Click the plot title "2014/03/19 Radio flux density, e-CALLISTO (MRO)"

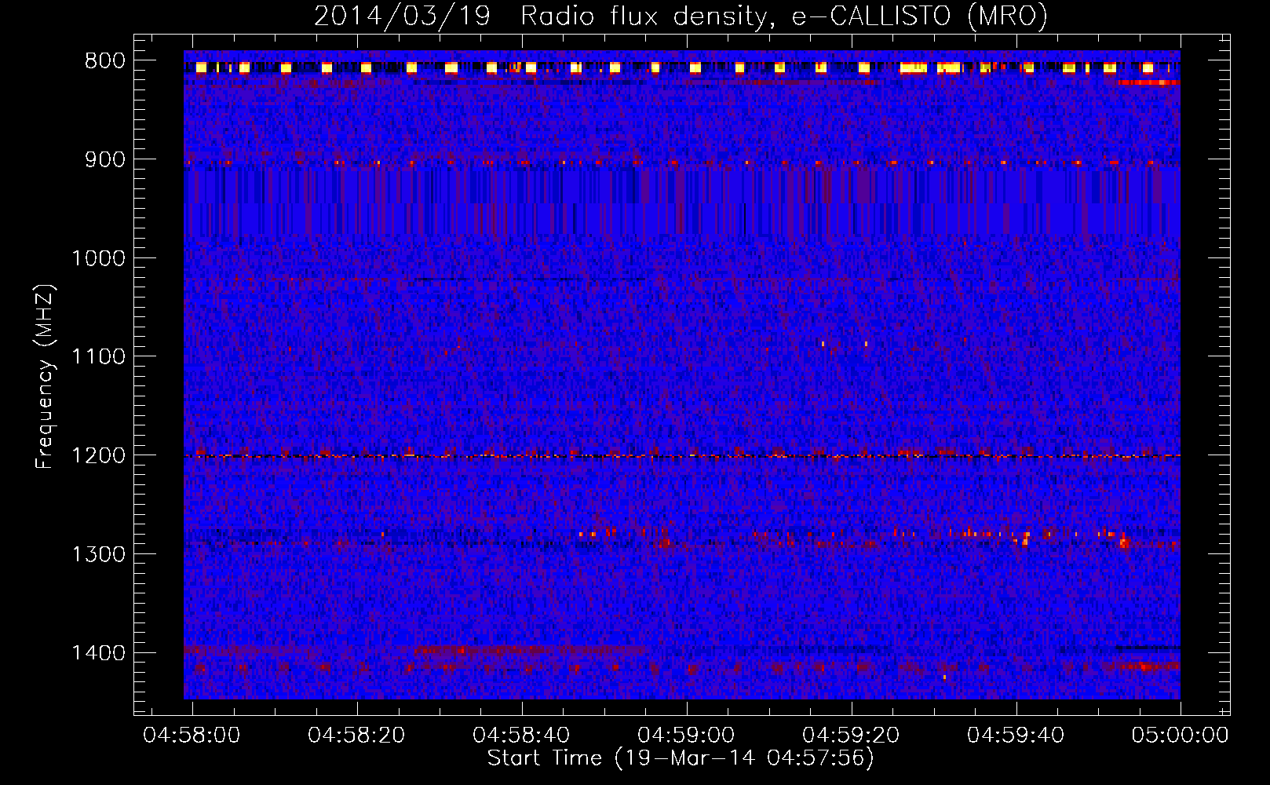coord(681,16)
